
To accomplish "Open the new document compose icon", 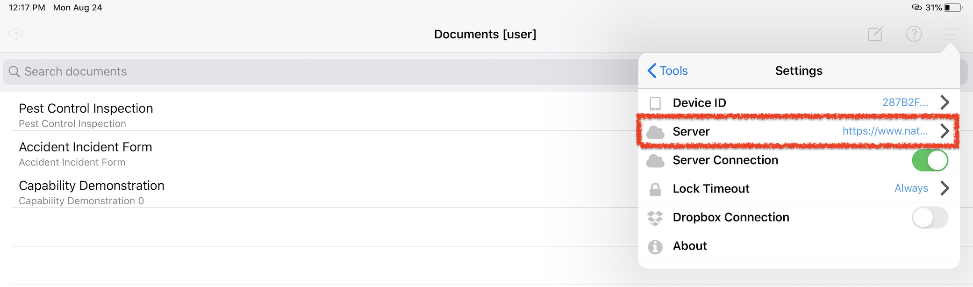I will click(x=875, y=34).
